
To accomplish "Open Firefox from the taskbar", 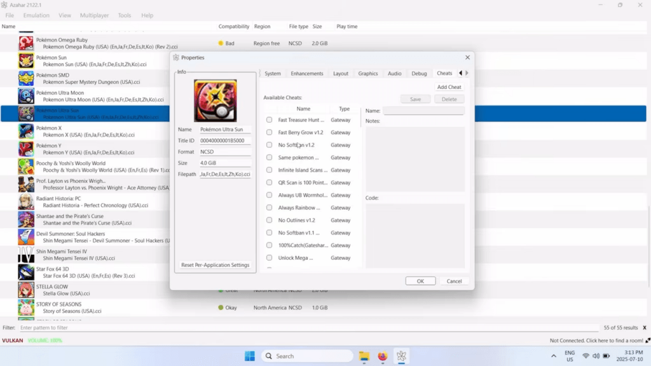I will click(382, 356).
